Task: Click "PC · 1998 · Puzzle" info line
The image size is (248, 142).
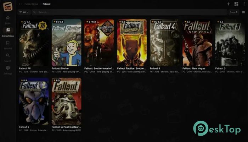Action: tap(34, 130)
